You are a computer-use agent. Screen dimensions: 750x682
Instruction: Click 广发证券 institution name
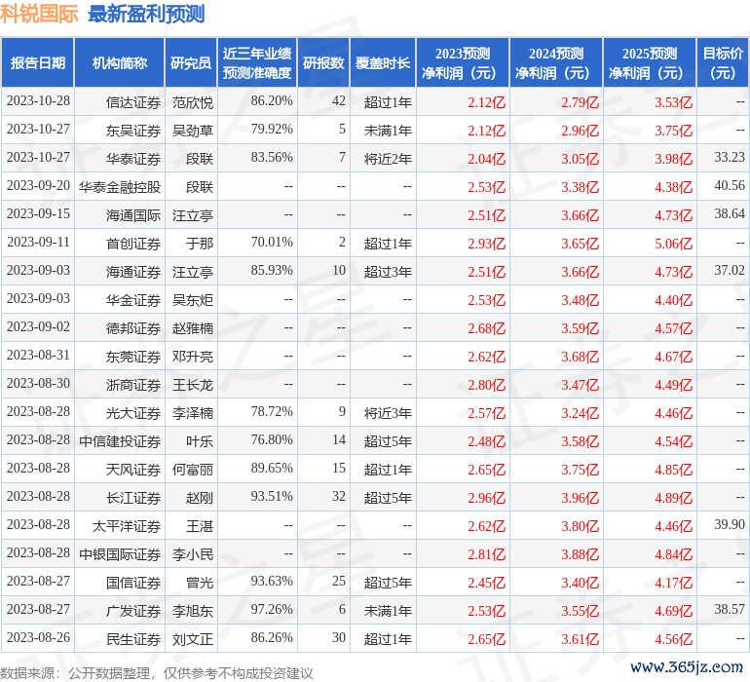(133, 610)
